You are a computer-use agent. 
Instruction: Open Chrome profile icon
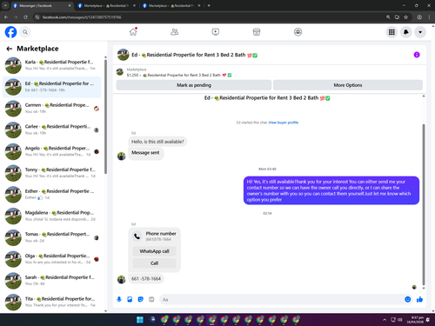419,17
